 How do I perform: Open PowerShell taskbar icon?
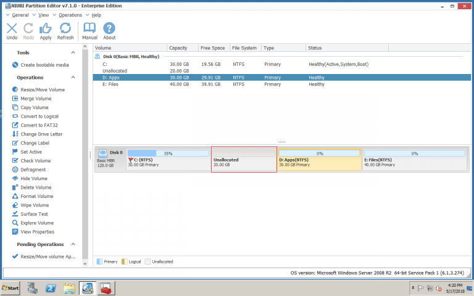[x=51, y=289]
